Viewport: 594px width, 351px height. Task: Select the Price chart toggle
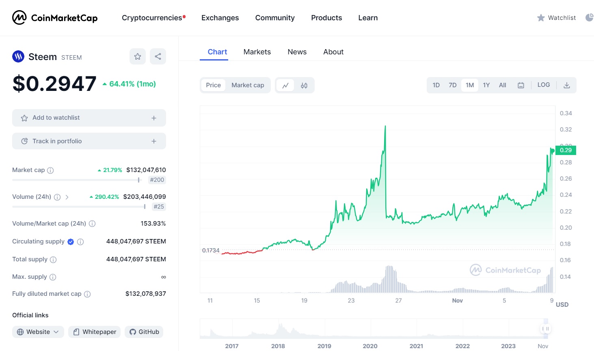[x=213, y=85]
